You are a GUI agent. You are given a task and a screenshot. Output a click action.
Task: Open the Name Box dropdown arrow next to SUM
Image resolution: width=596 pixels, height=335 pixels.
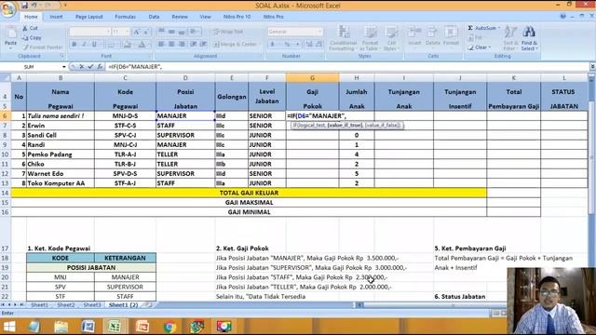[x=64, y=67]
